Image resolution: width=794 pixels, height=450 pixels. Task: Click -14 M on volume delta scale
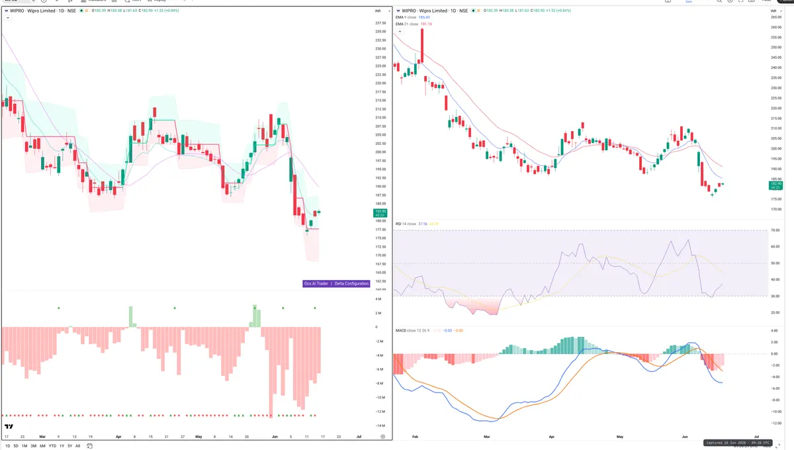click(x=381, y=426)
